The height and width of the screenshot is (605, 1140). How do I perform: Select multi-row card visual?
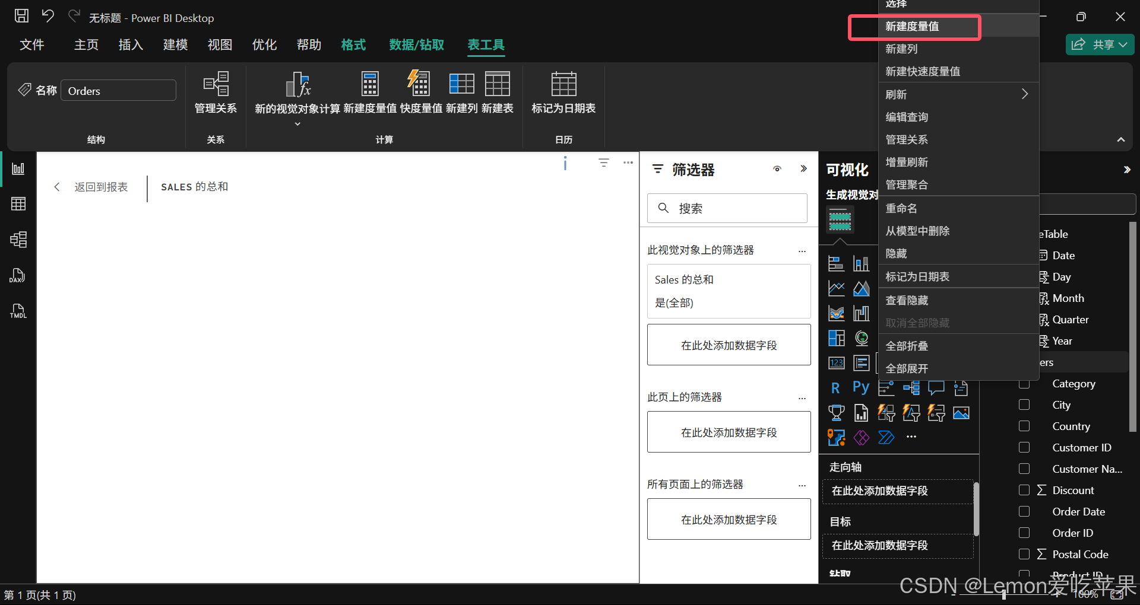[x=861, y=363]
